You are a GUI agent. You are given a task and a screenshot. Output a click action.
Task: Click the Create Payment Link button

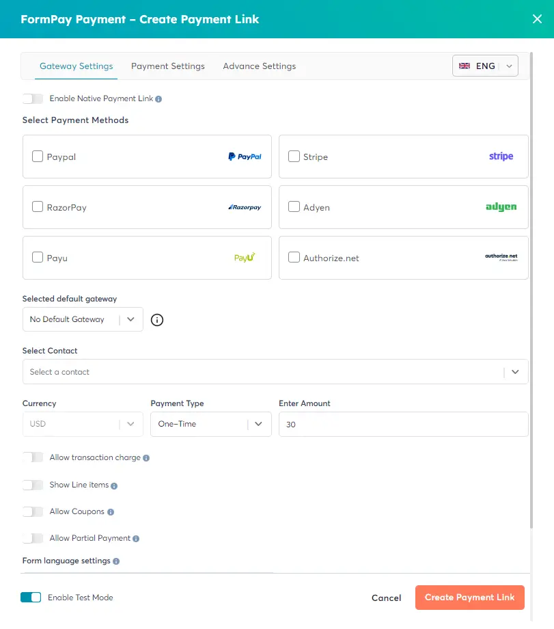[x=469, y=597]
